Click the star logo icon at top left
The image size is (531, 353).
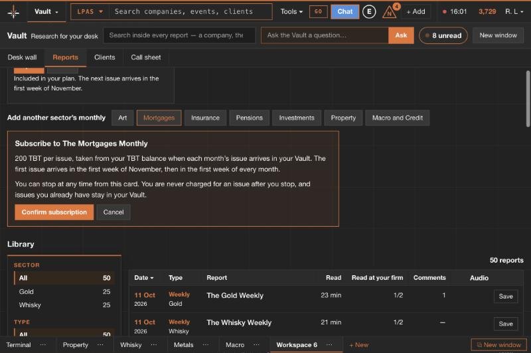(x=13, y=12)
